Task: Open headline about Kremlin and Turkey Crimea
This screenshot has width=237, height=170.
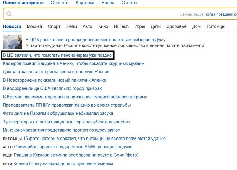Action: tap(75, 97)
